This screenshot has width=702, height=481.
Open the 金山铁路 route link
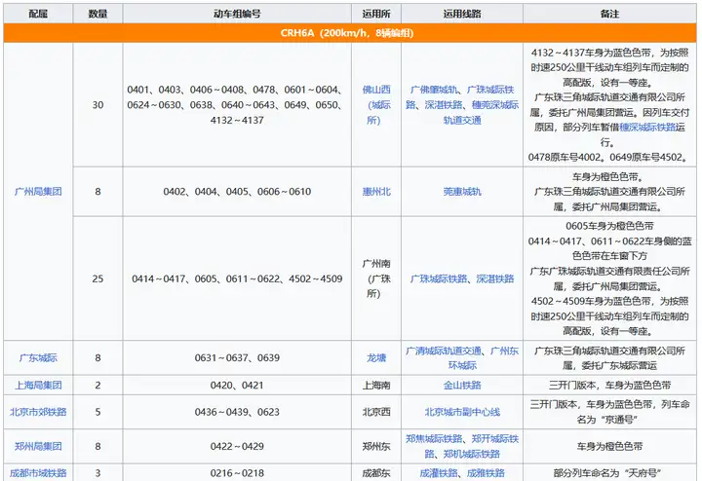coord(462,385)
